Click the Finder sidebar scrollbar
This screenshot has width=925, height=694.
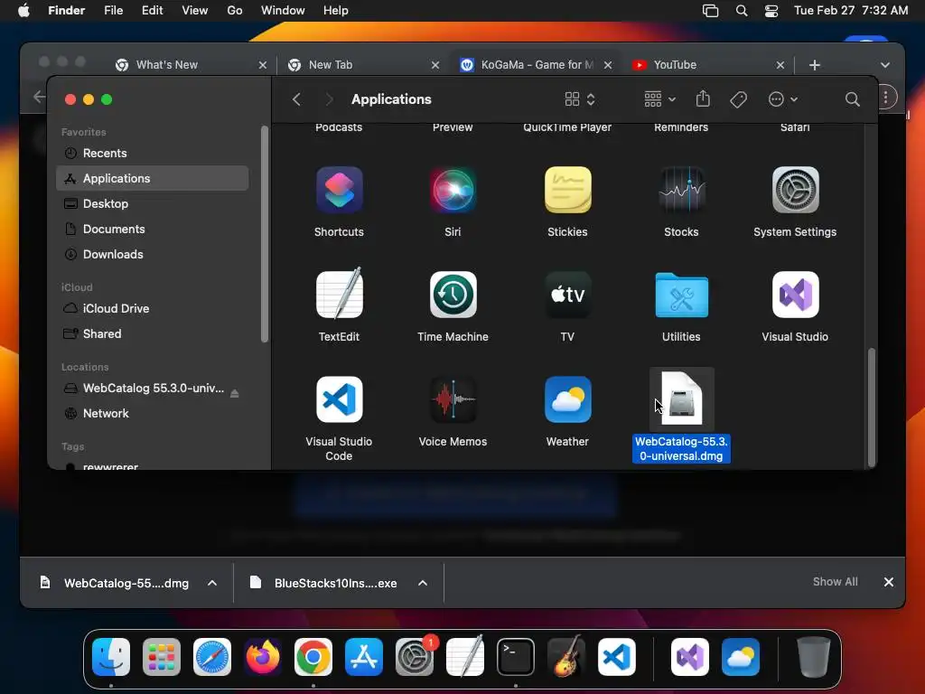265,234
